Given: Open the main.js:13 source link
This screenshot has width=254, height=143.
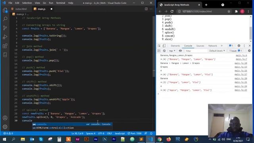Looking at the screenshot, I should 241,67.
